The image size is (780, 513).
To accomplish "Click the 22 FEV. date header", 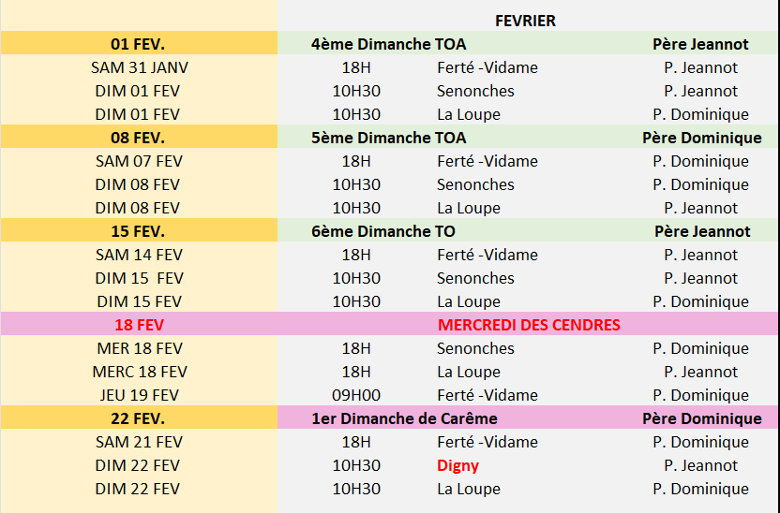I will [x=137, y=418].
